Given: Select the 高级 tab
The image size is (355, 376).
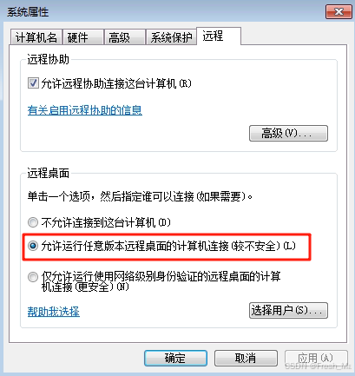Looking at the screenshot, I should pos(124,37).
